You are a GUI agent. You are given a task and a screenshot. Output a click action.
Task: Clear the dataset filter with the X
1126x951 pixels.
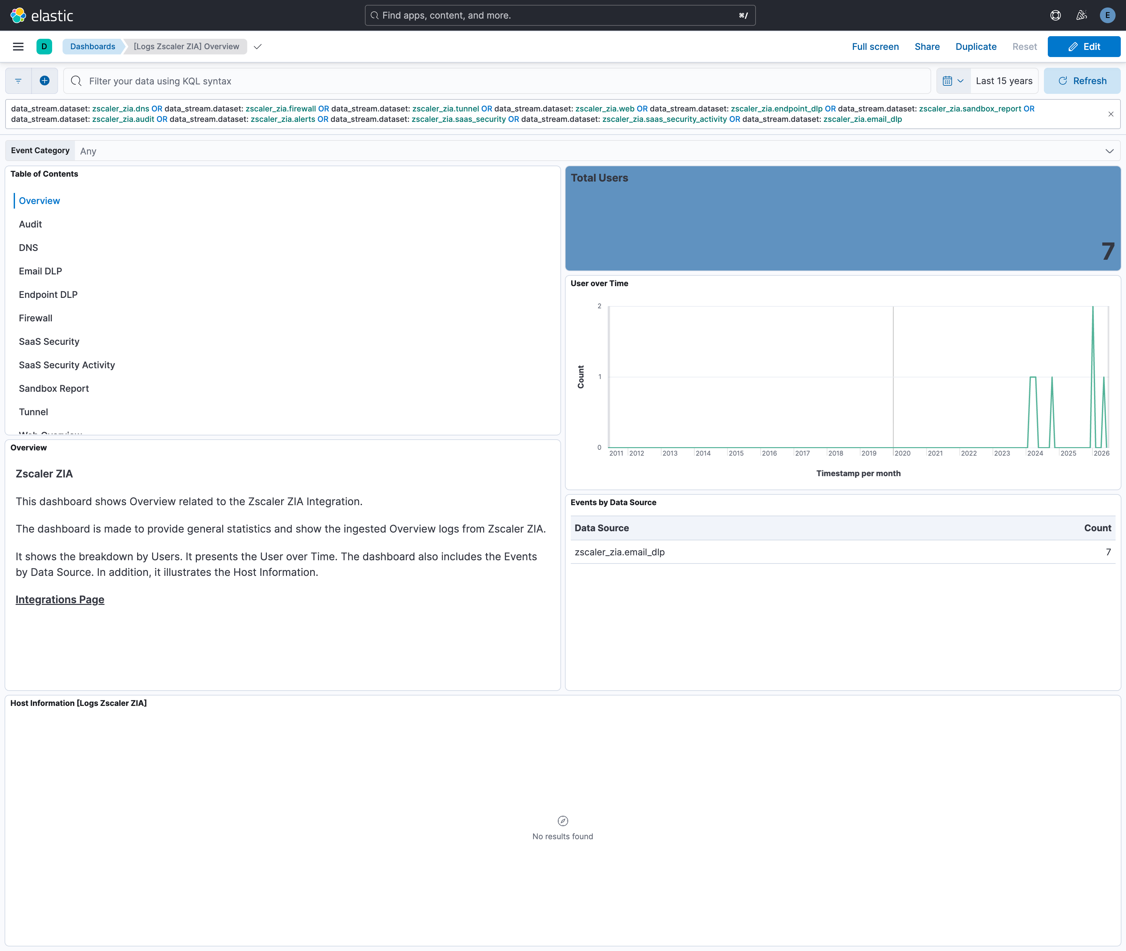click(1111, 114)
